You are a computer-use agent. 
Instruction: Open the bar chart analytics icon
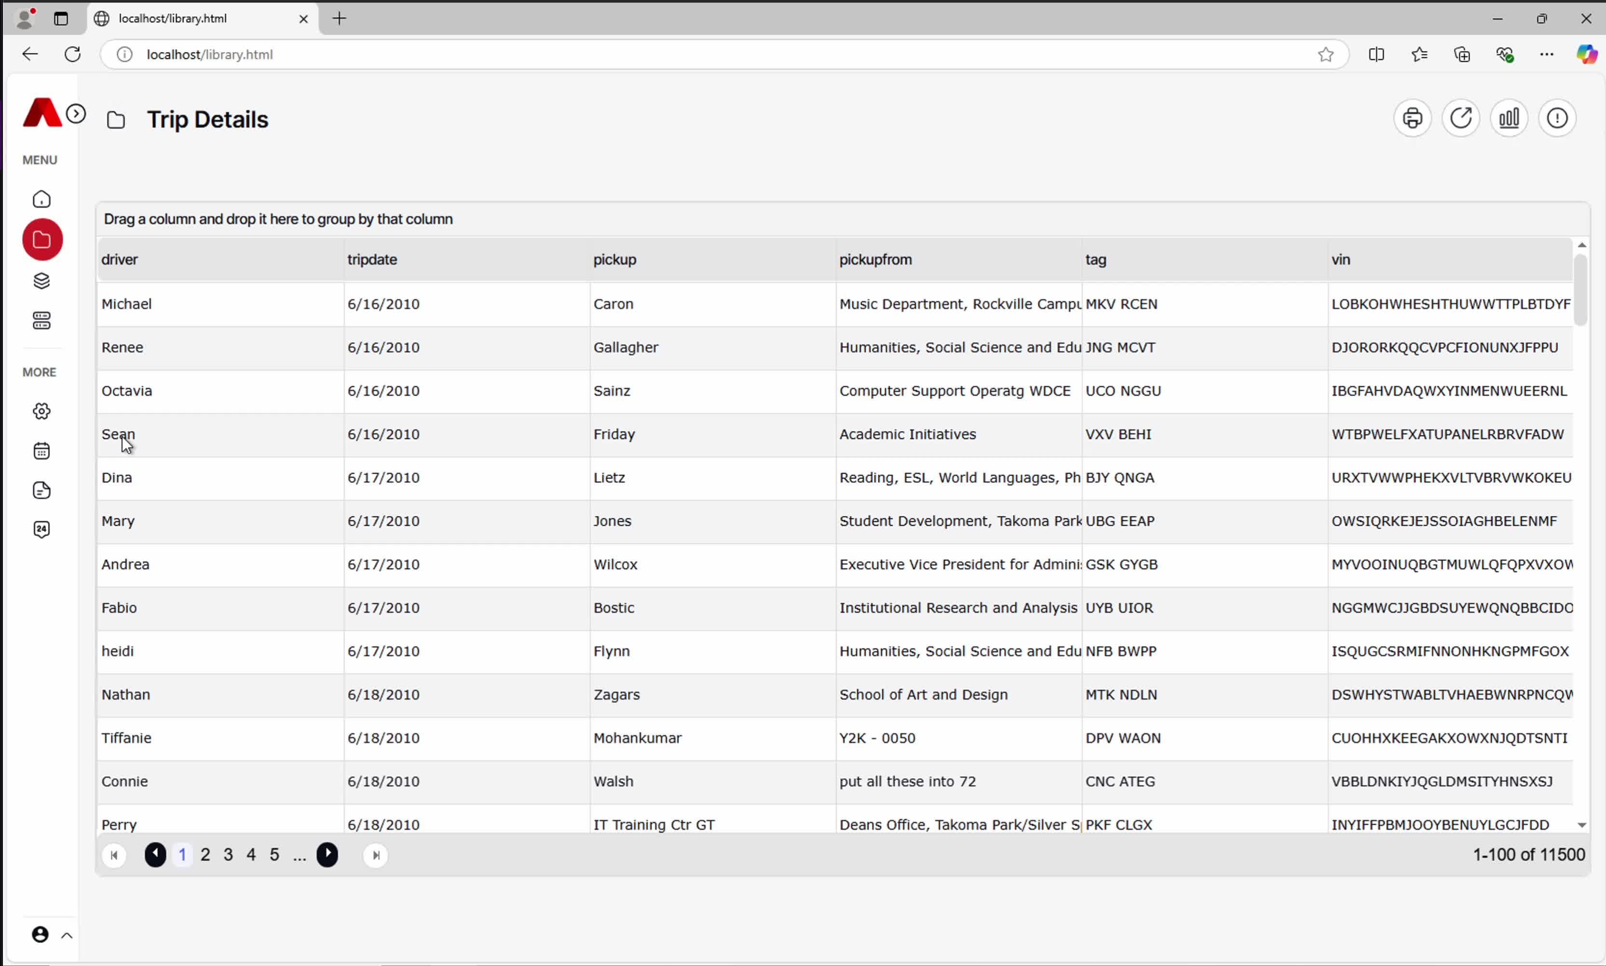(x=1508, y=119)
